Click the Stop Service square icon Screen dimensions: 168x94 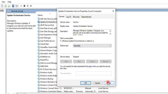24,6
